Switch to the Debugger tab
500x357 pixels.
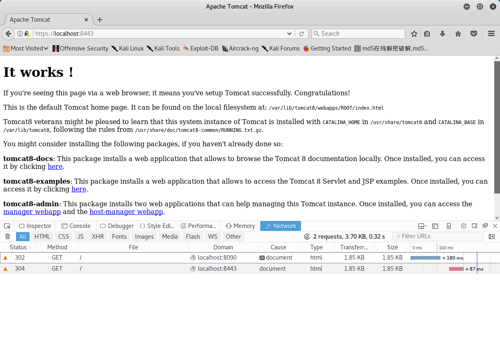point(117,226)
